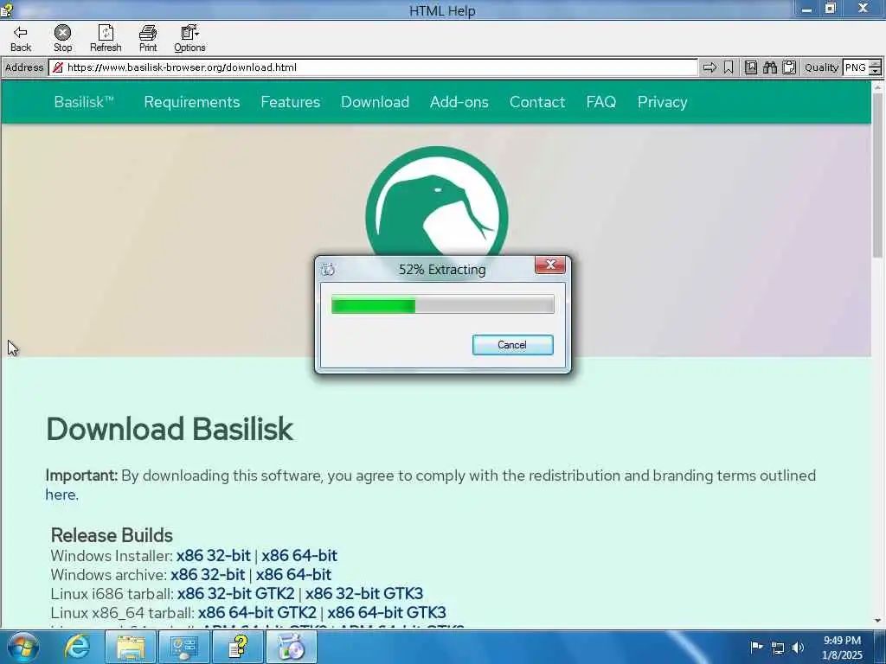Open the Action Center flag tray icon
Image resolution: width=886 pixels, height=664 pixels.
coord(756,647)
